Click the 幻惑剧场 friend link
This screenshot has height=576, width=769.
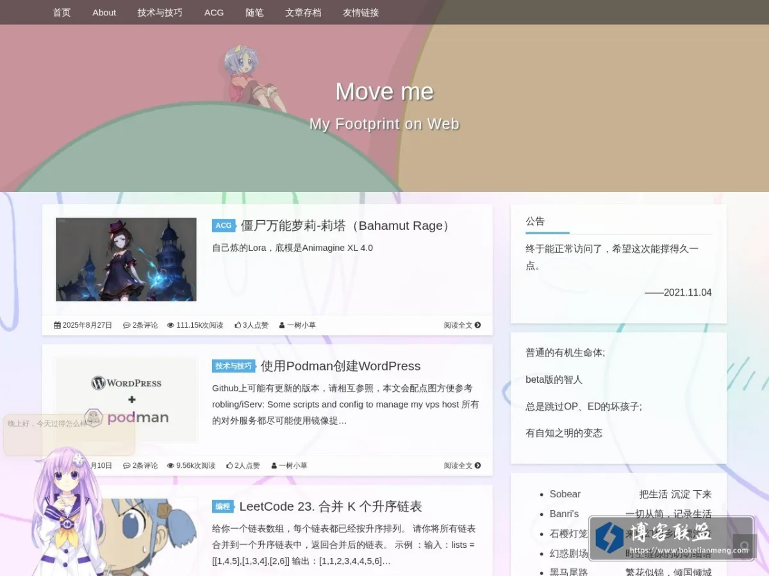569,554
